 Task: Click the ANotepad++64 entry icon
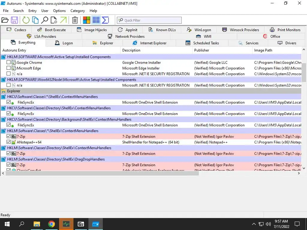click(14, 142)
